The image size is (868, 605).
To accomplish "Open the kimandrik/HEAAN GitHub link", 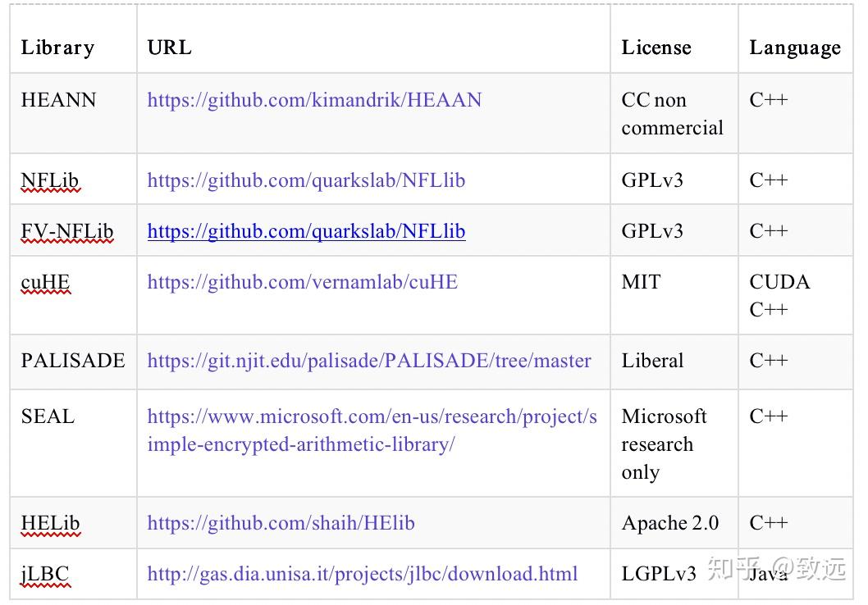I will point(314,100).
